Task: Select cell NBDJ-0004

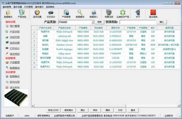Action: 83,36
